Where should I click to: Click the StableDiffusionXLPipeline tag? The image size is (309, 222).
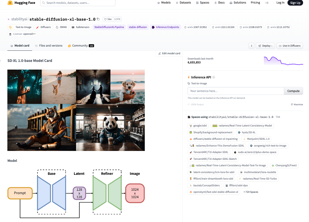pyautogui.click(x=109, y=27)
